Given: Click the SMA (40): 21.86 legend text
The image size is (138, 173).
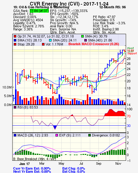Looking at the screenshot, I should point(100,40).
